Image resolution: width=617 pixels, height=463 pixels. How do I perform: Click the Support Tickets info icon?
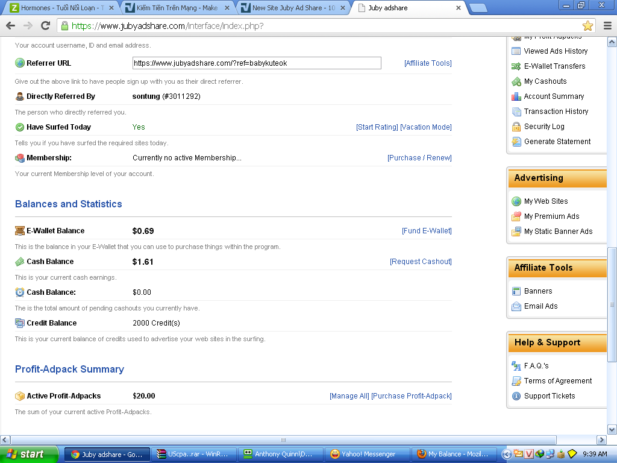click(x=516, y=396)
